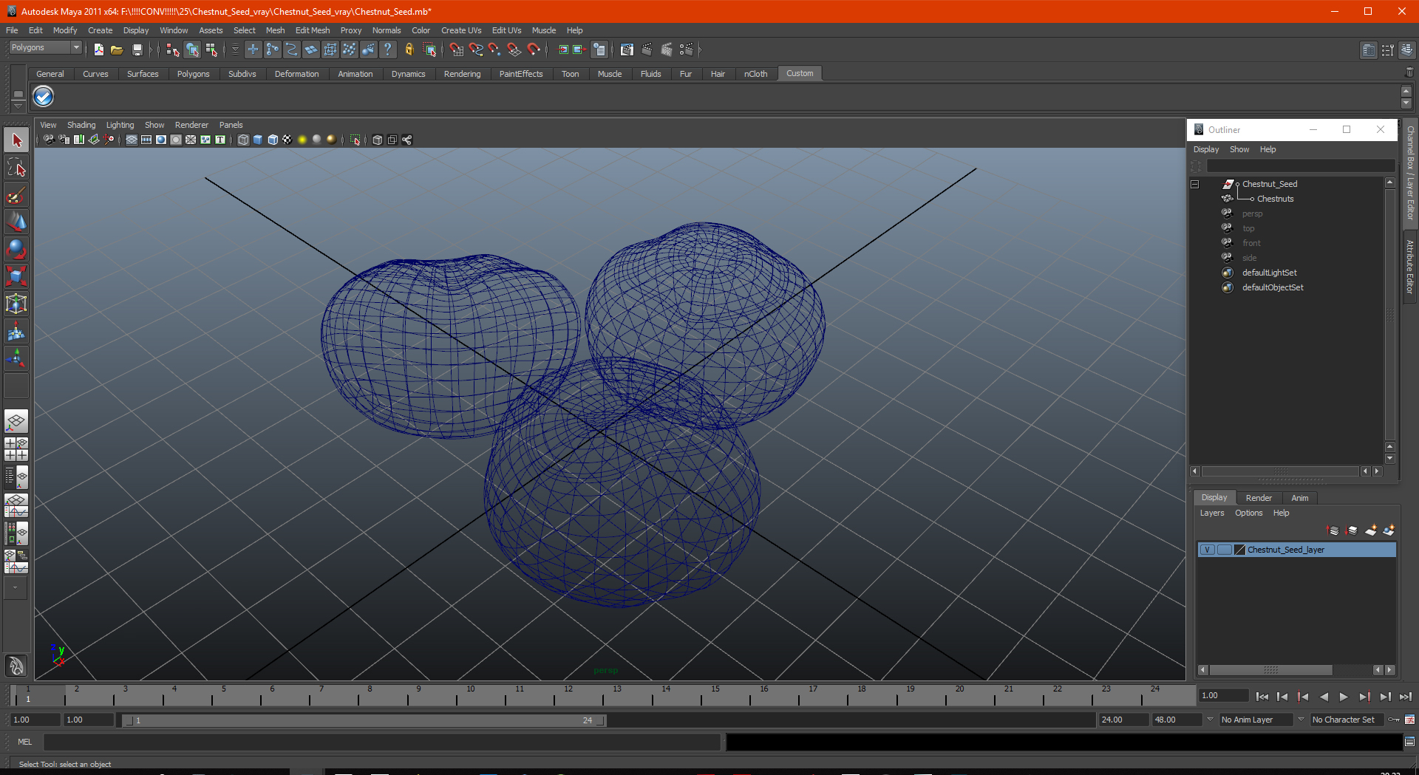Viewport: 1419px width, 775px height.
Task: Open the No Character Set dropdown arrow
Action: [x=1301, y=719]
